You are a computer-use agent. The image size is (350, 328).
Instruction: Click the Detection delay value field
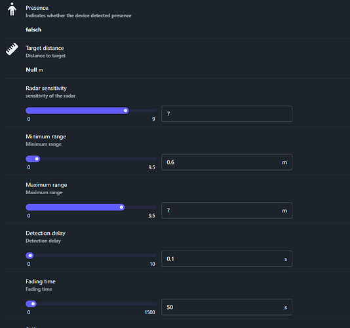point(227,258)
